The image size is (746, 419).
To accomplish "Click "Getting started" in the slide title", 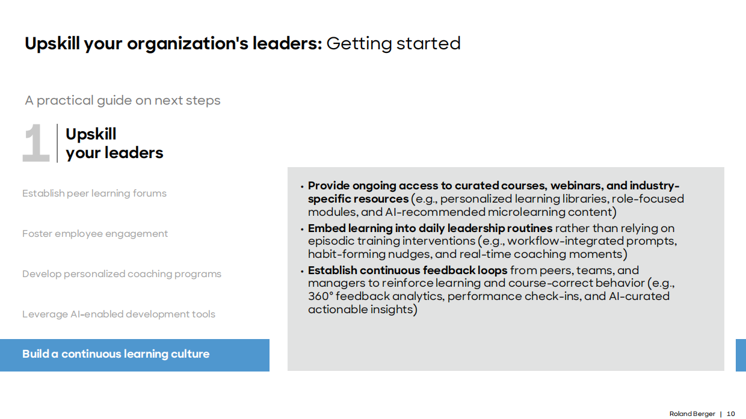I will click(393, 44).
